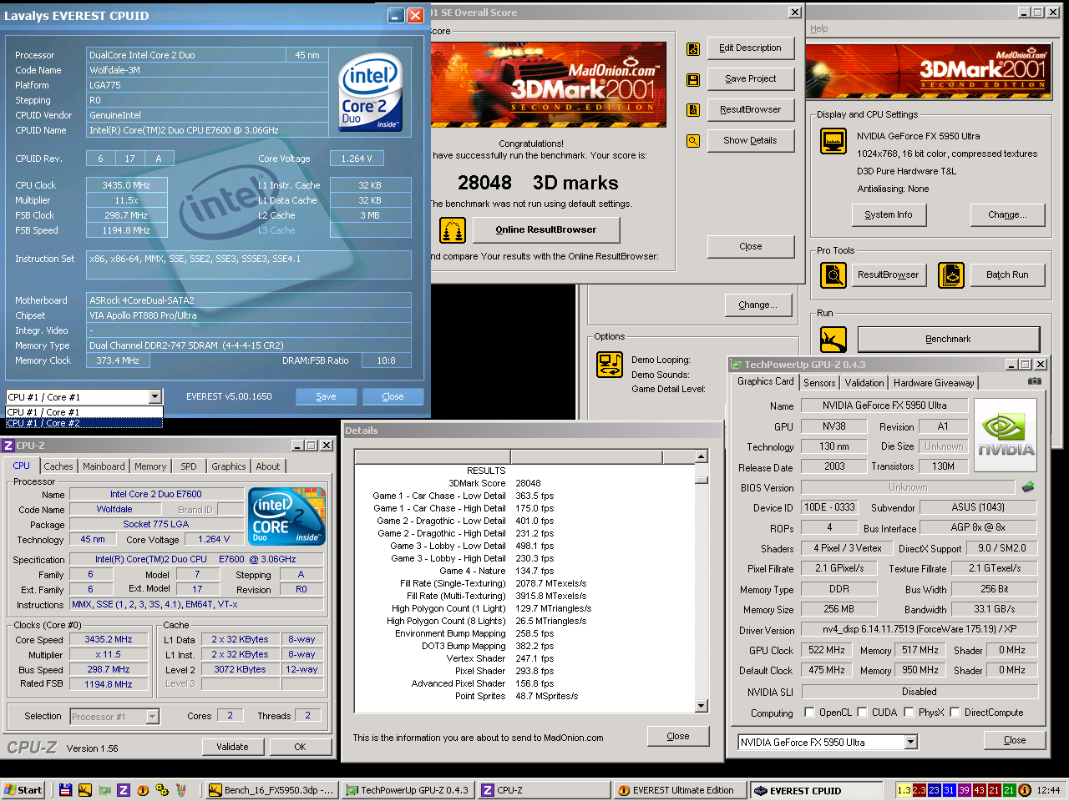The height and width of the screenshot is (801, 1069).
Task: Click the Save Project disk icon
Action: (692, 80)
